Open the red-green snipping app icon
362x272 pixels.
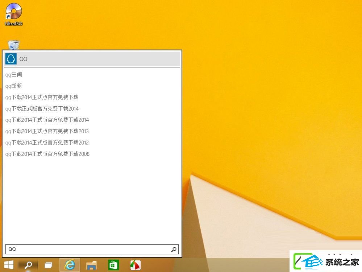click(x=136, y=265)
